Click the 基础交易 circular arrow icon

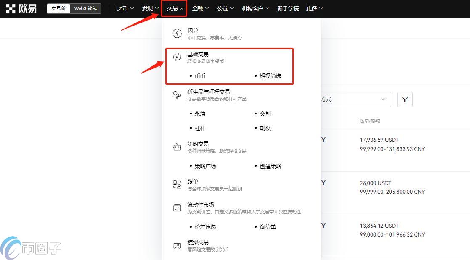(177, 57)
